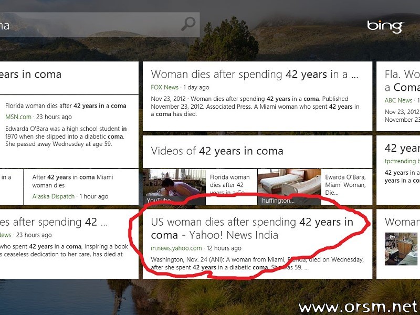The height and width of the screenshot is (315, 420).
Task: Click the "Edwarda O'Bara was a high school student" snippet
Action: (66, 136)
